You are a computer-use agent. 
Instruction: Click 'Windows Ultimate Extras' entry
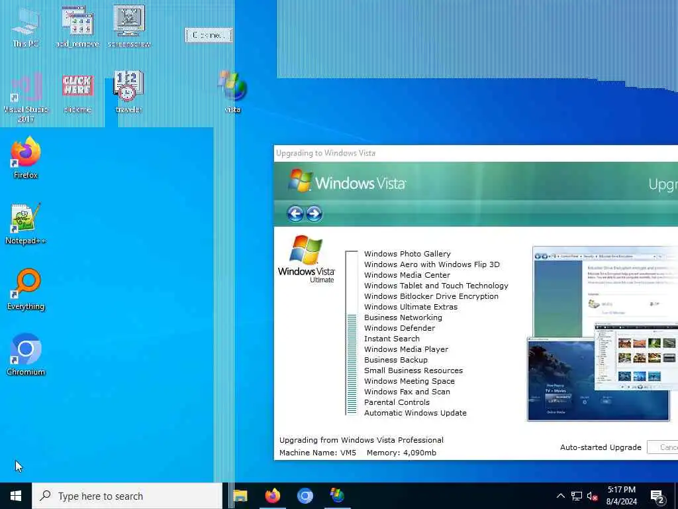coord(411,307)
